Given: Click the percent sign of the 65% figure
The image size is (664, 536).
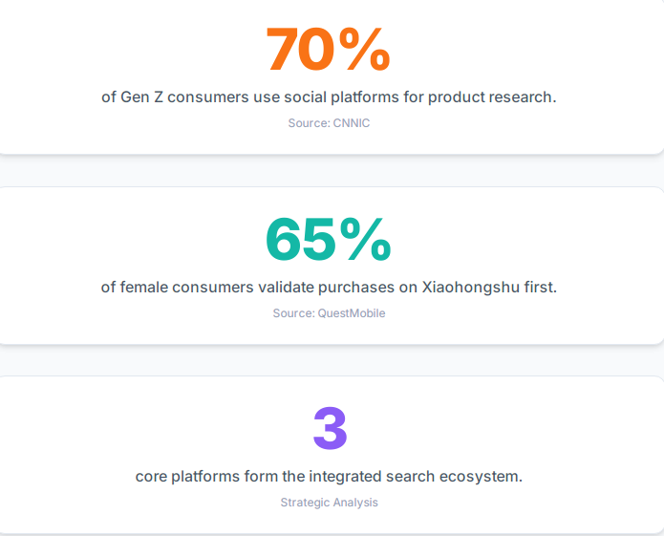Looking at the screenshot, I should click(x=365, y=240).
